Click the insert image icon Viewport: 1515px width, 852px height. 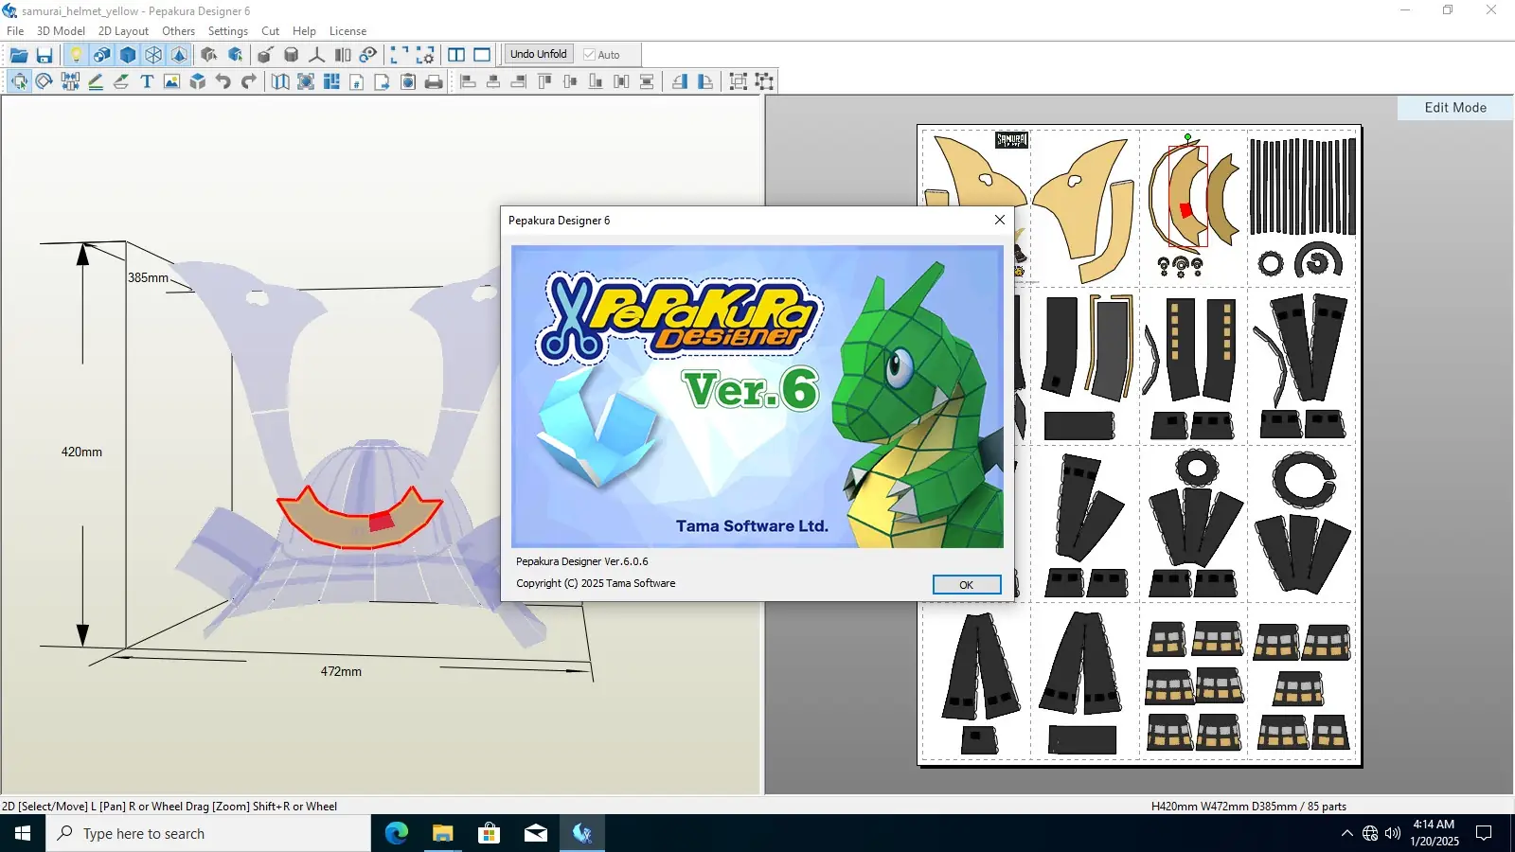click(x=171, y=82)
